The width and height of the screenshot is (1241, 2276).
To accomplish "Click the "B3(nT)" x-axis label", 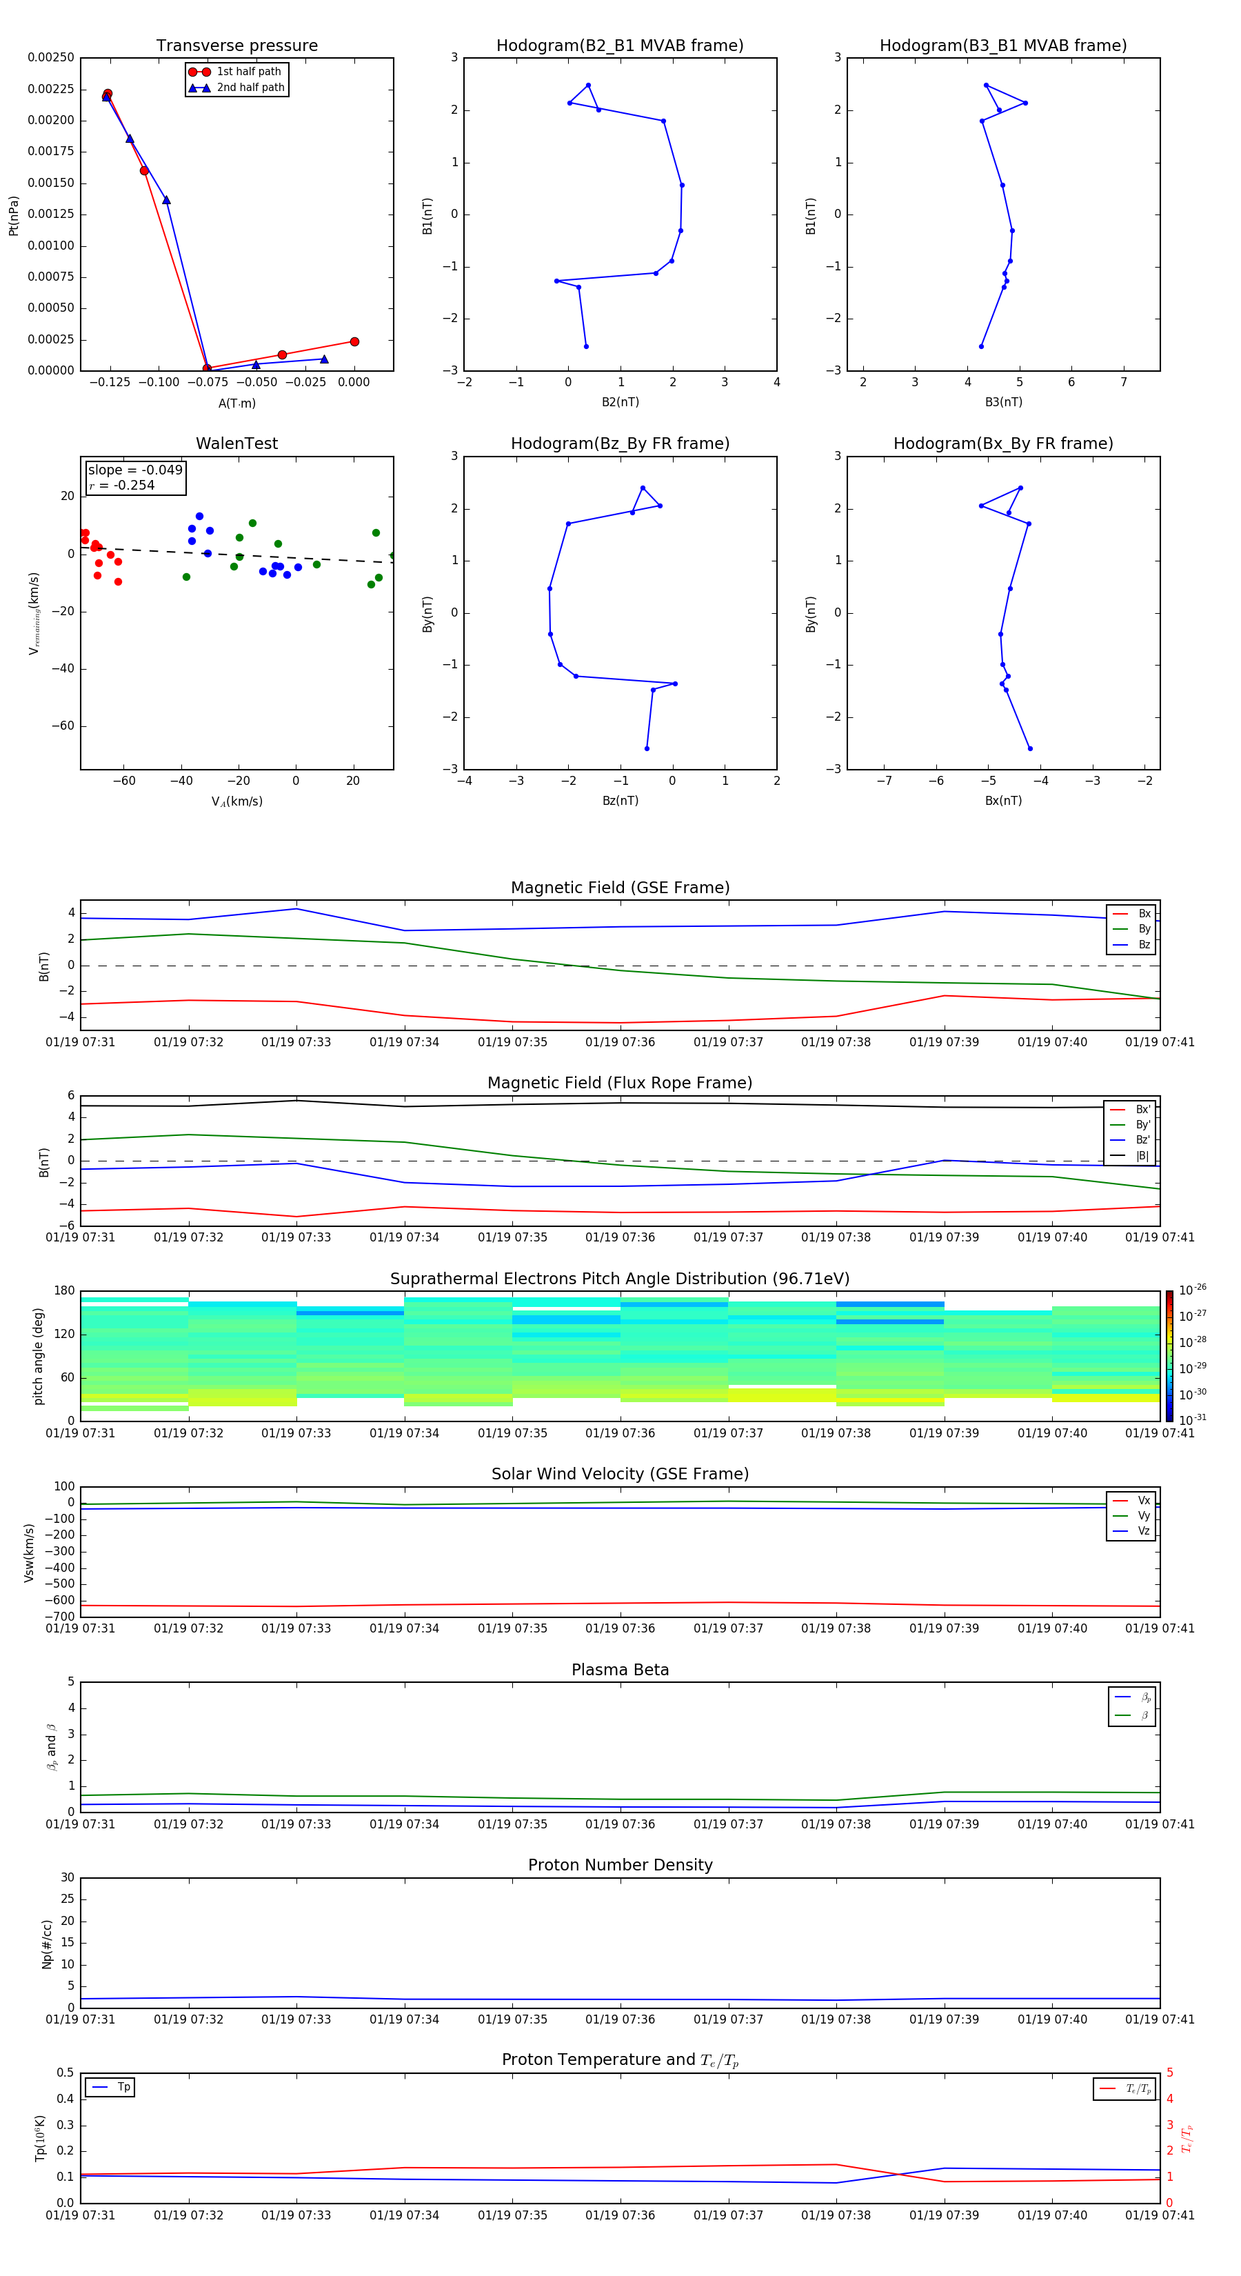I will [1003, 402].
